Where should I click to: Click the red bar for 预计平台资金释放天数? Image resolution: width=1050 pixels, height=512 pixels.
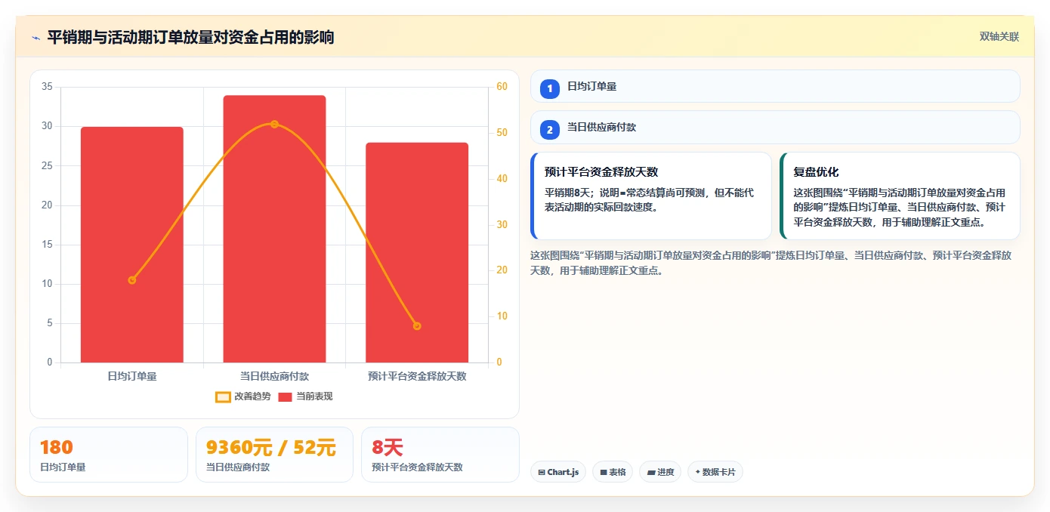(x=417, y=252)
